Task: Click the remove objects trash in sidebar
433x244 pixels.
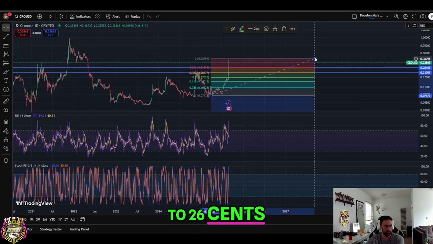Action: [x=6, y=160]
